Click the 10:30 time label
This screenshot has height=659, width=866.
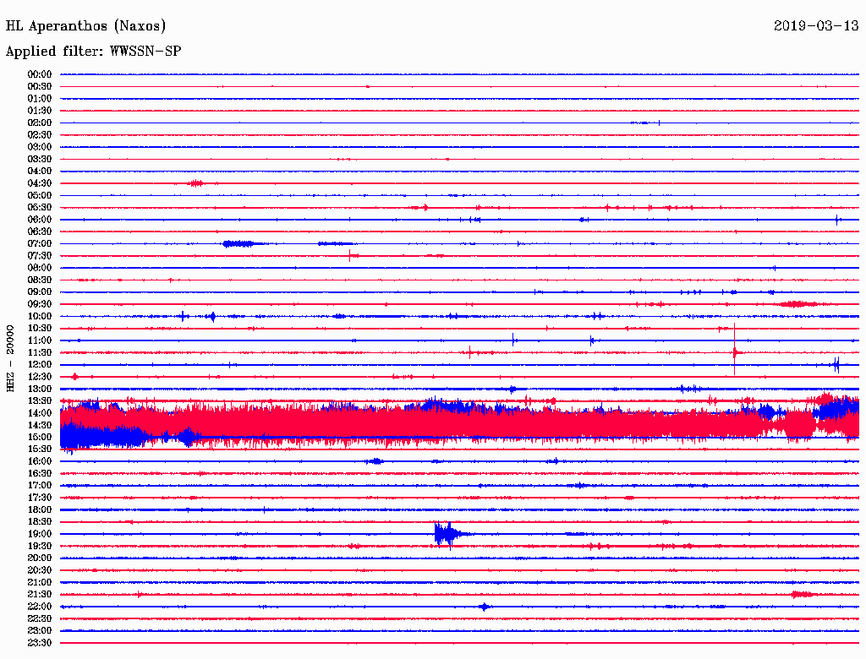pos(40,329)
